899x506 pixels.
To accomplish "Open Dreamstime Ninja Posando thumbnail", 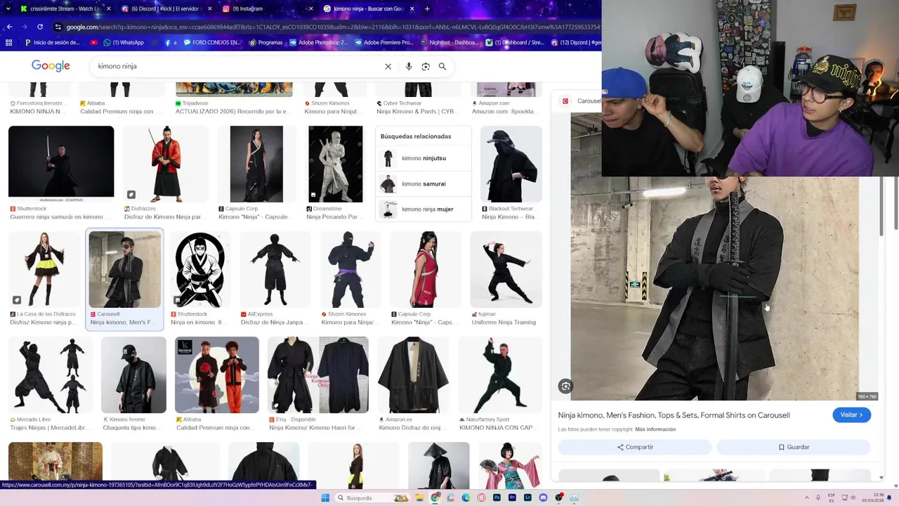I will [x=336, y=164].
